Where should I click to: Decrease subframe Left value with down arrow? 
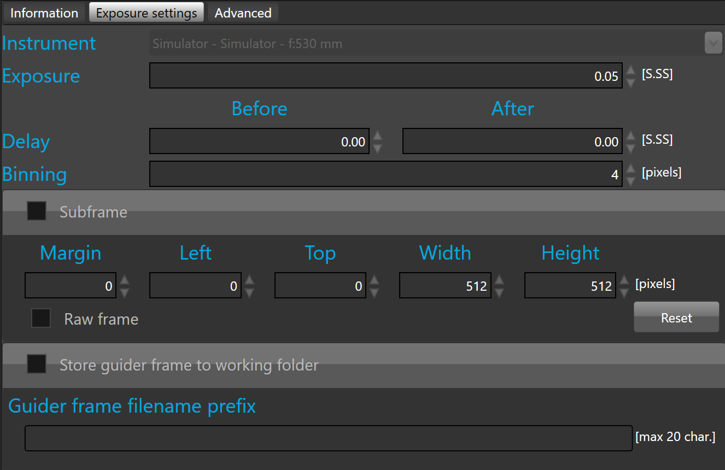click(x=249, y=292)
